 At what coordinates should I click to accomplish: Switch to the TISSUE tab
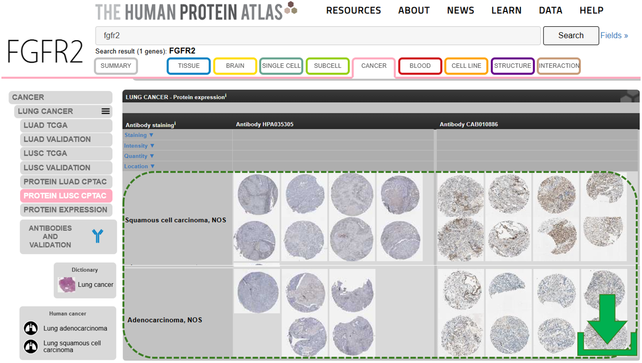pyautogui.click(x=188, y=66)
